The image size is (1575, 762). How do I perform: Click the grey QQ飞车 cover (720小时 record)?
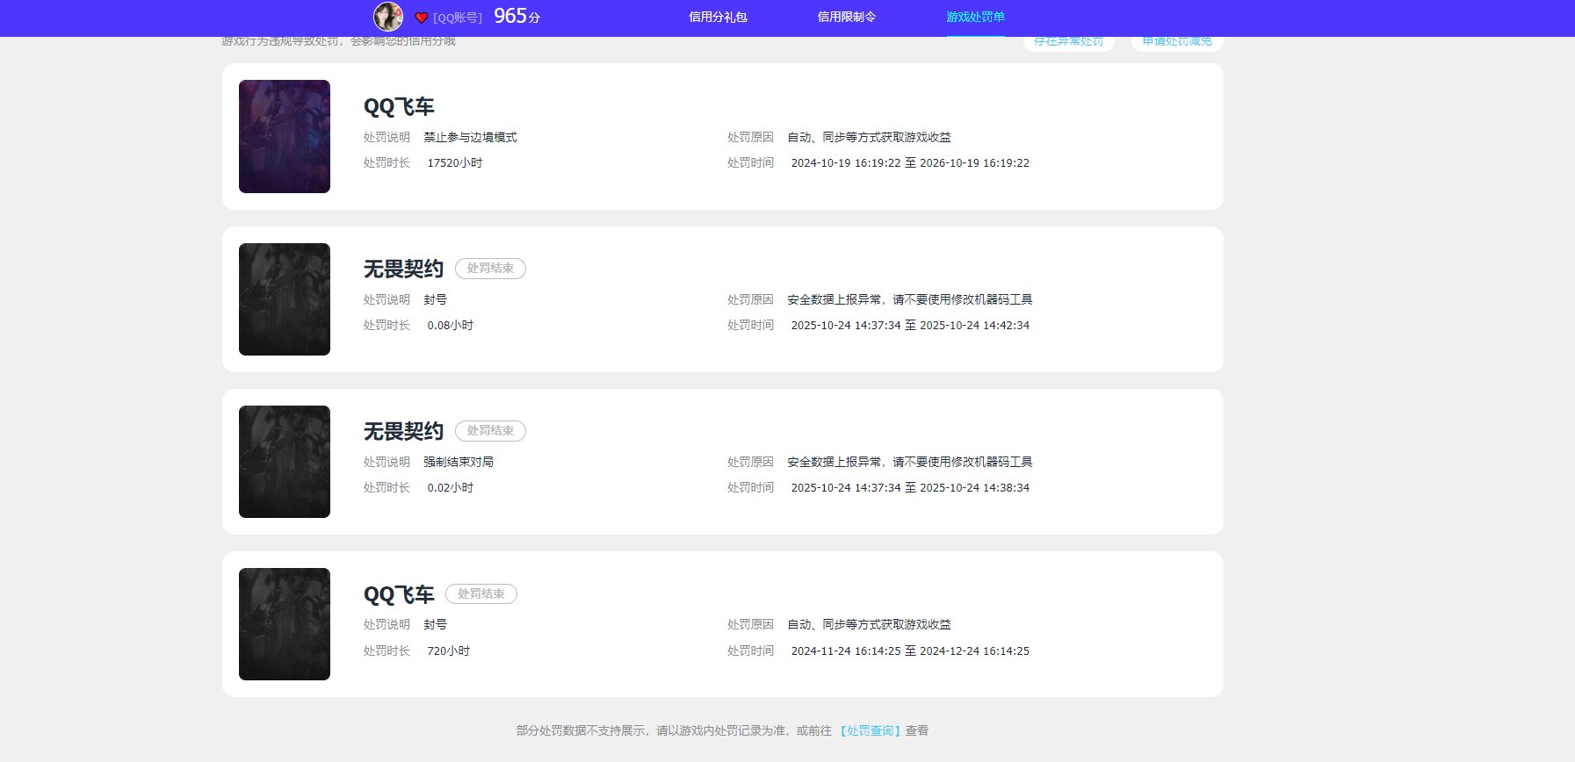[285, 624]
